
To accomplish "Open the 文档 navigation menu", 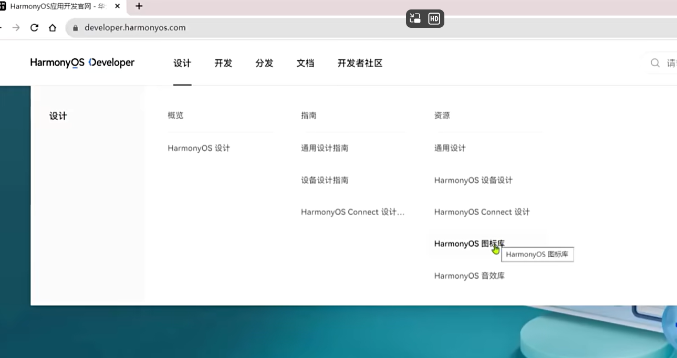I will (x=305, y=64).
